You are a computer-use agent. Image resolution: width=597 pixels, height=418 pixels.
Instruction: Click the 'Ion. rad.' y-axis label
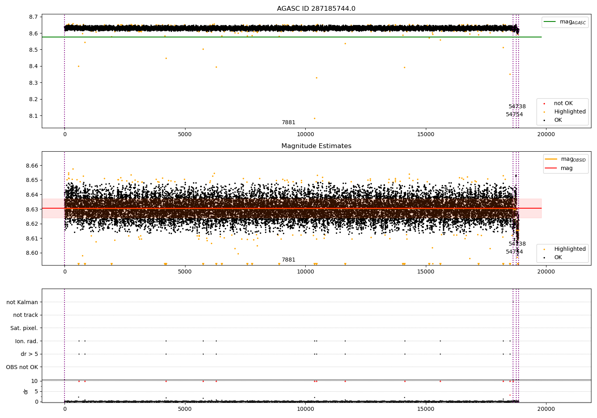pyautogui.click(x=27, y=341)
